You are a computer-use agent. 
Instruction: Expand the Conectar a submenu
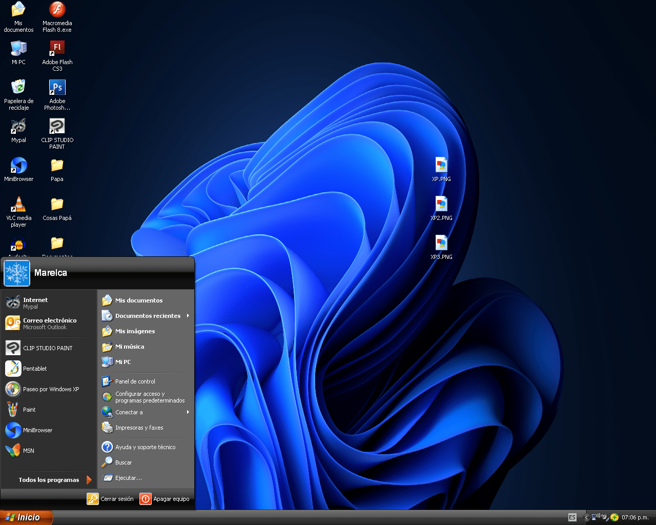pyautogui.click(x=129, y=412)
